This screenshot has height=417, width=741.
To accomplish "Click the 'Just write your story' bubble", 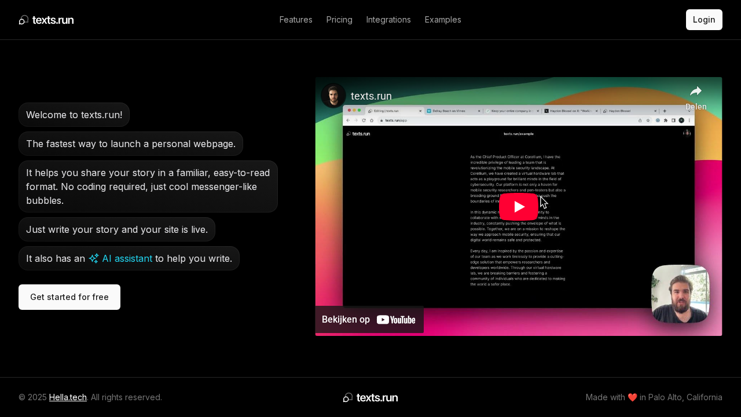I will click(117, 229).
